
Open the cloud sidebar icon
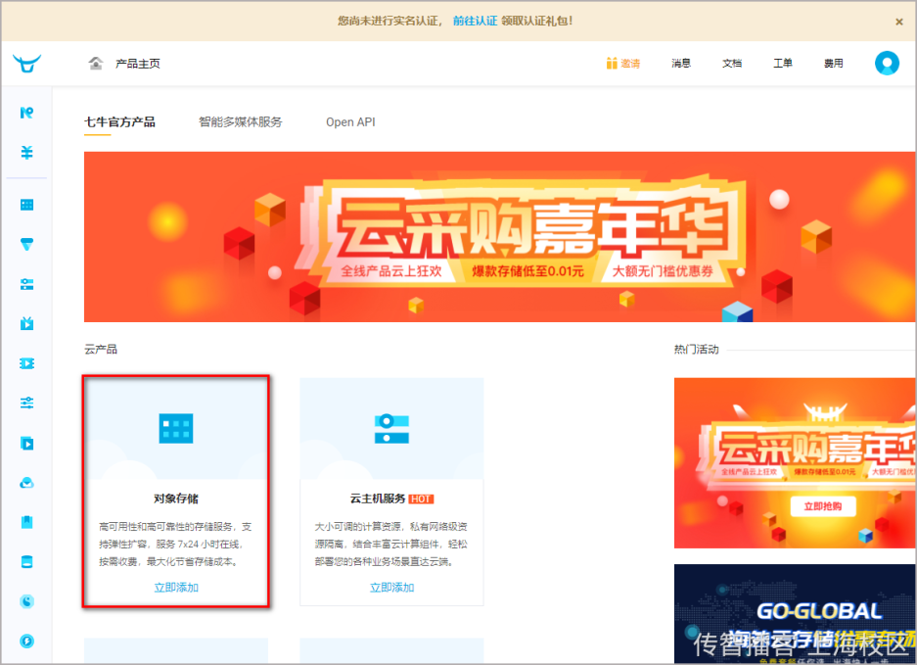click(x=26, y=483)
